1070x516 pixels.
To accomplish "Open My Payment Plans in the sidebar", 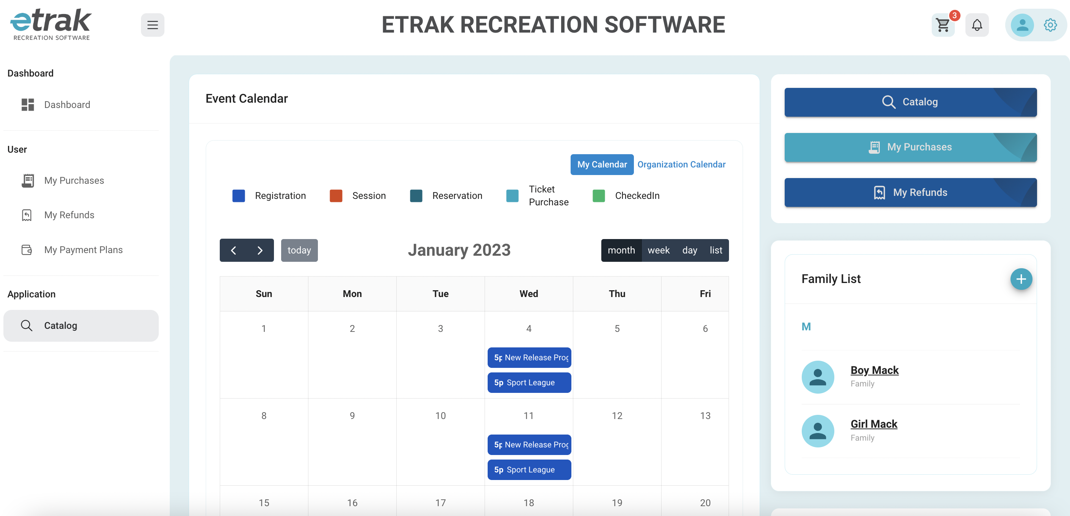I will click(x=81, y=250).
